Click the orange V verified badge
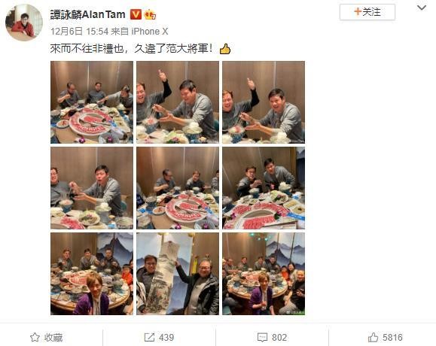This screenshot has width=436, height=346. point(136,14)
